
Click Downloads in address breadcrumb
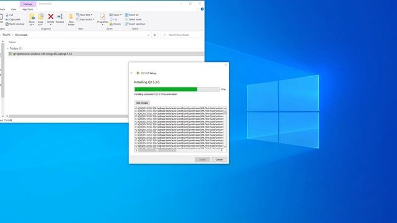[x=21, y=35]
